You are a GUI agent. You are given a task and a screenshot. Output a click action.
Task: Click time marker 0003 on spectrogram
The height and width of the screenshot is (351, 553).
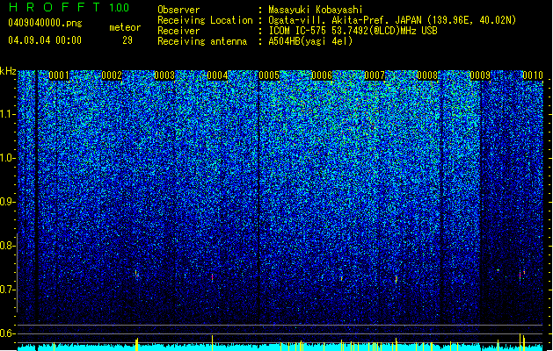pos(164,75)
